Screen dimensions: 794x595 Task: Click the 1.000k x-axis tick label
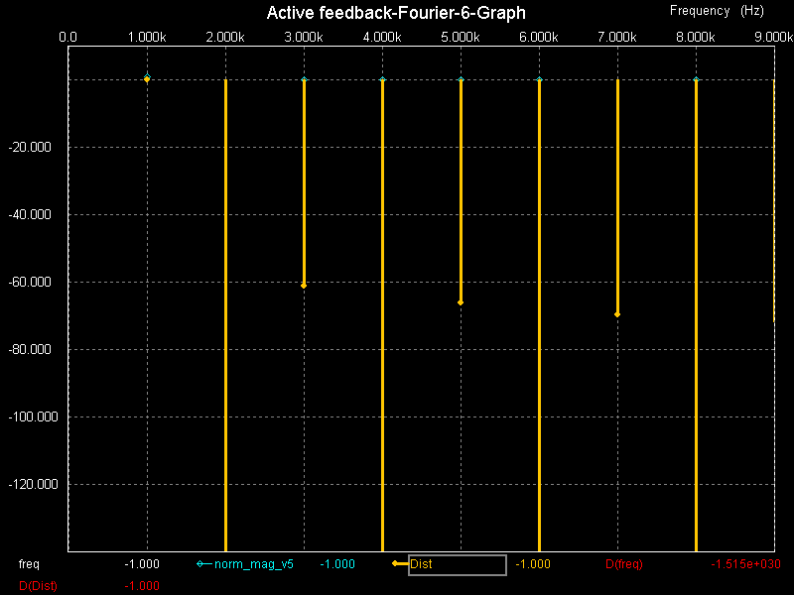147,38
